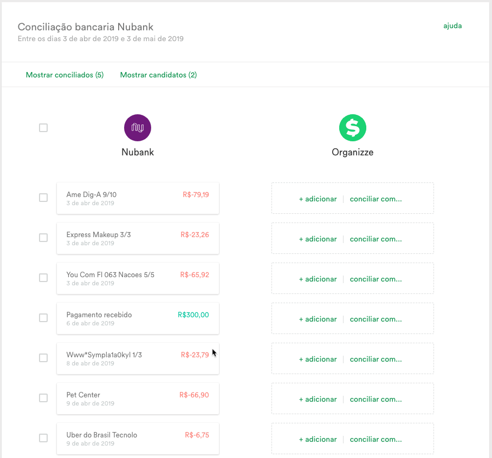Tick the Pet Center row checkbox
Screen dimensions: 492x458
43,398
